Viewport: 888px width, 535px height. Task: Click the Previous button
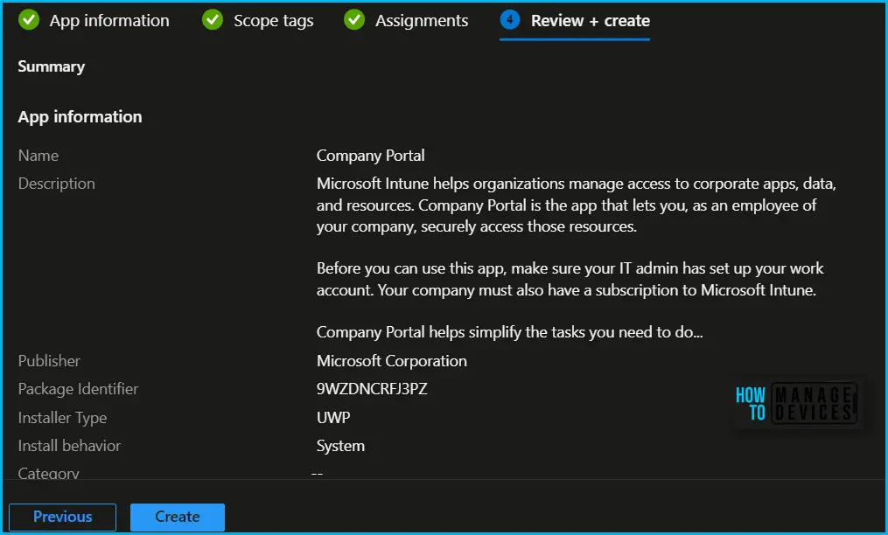tap(62, 517)
